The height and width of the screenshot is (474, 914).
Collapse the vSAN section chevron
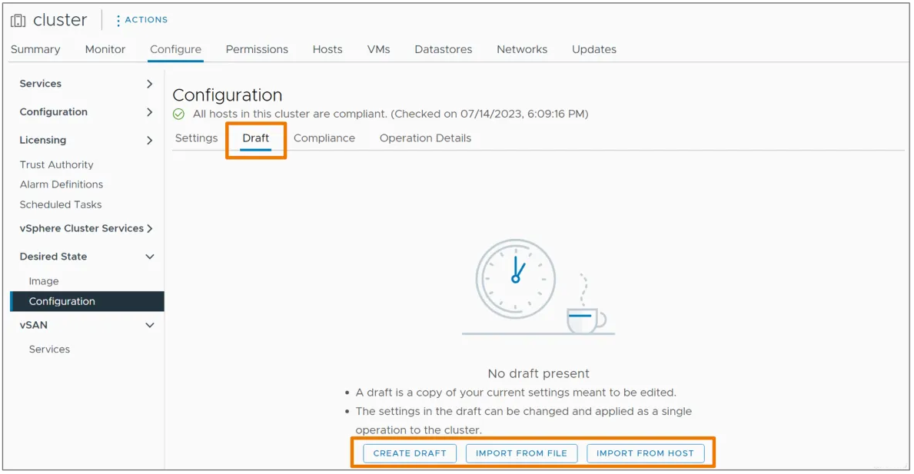[150, 326]
